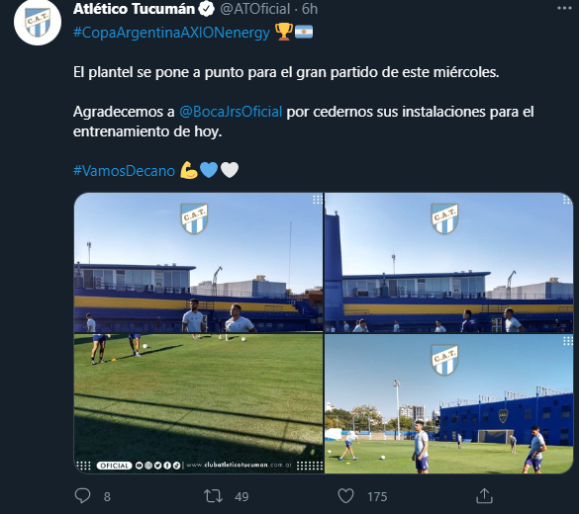The width and height of the screenshot is (579, 514).
Task: Open the @BocaJrsOficial mention link
Action: point(231,112)
